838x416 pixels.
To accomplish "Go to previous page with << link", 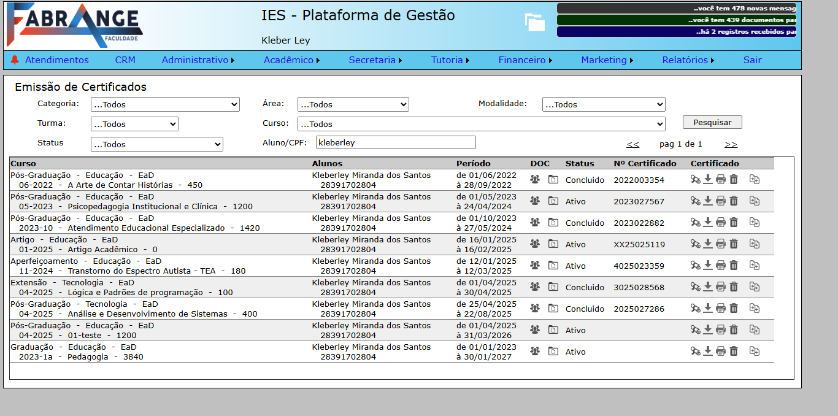I will point(633,144).
